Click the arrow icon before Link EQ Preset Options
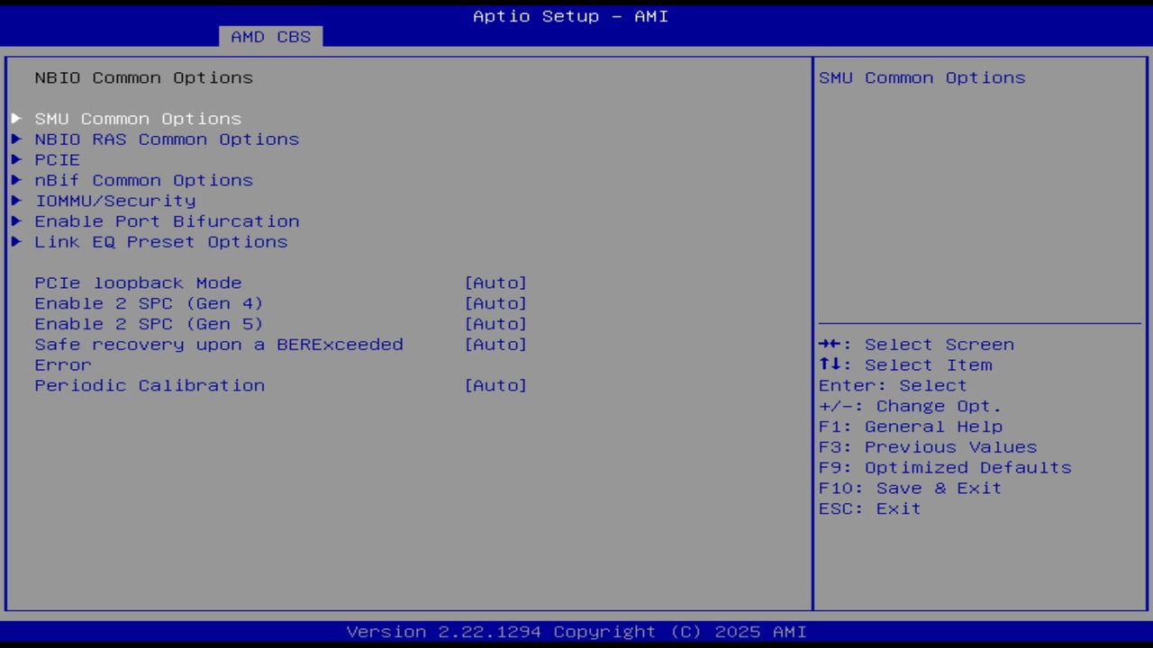Viewport: 1153px width, 648px height. [15, 241]
